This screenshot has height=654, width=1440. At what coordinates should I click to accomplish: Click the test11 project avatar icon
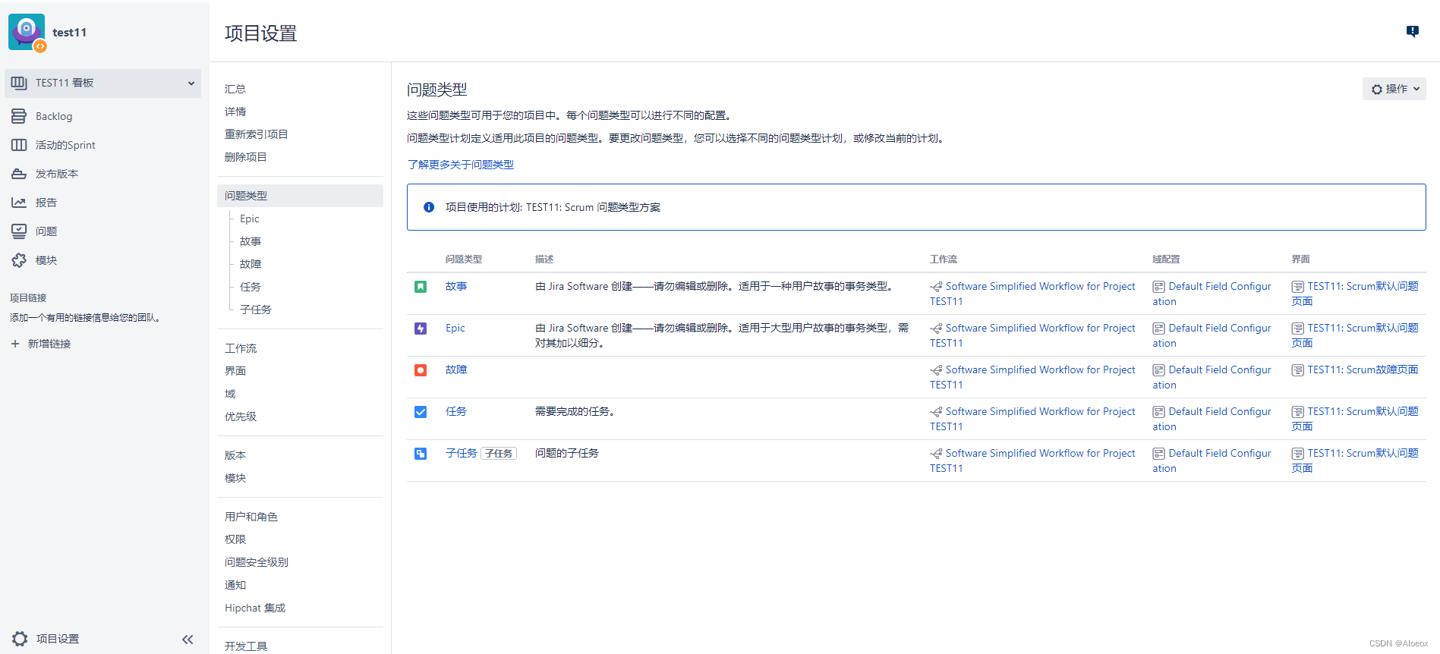tap(27, 32)
